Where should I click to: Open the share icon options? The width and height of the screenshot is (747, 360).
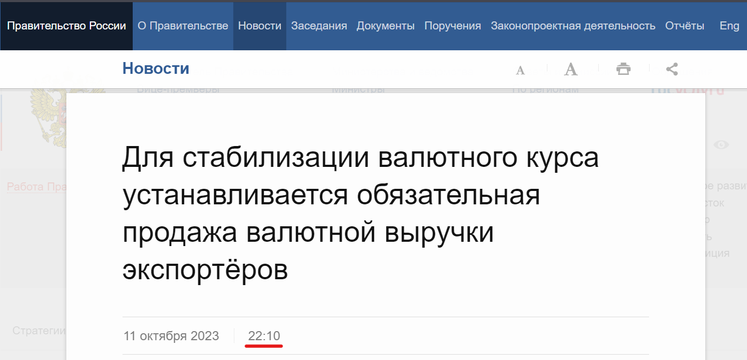click(x=672, y=69)
